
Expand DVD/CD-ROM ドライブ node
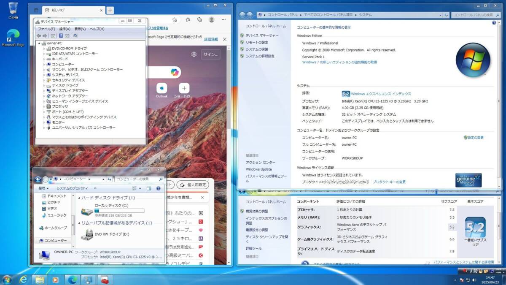(44, 49)
